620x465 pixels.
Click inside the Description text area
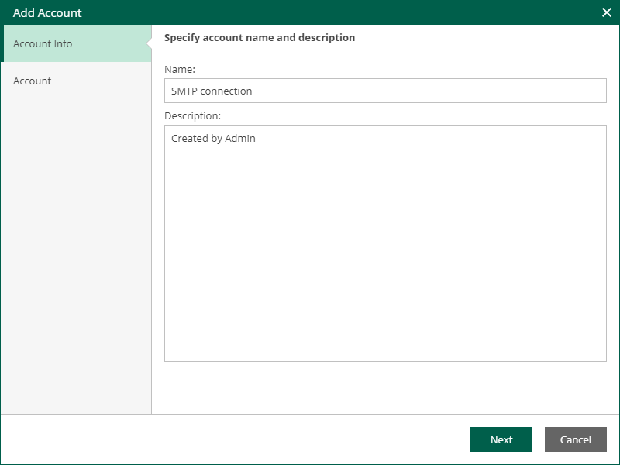[x=385, y=243]
